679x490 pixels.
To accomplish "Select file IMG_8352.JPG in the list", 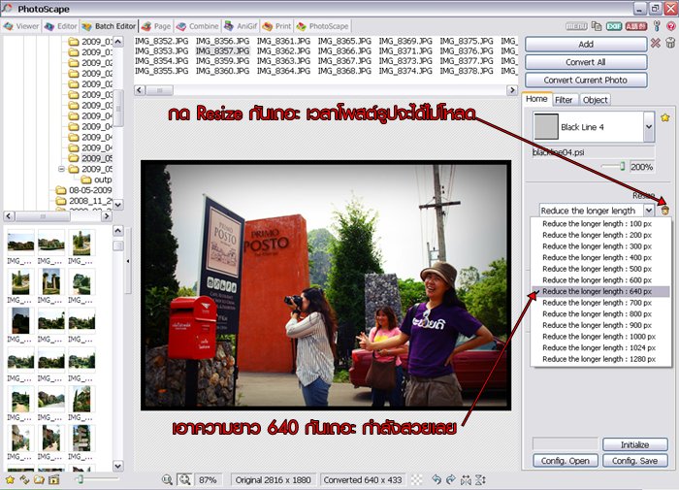I will (x=162, y=41).
